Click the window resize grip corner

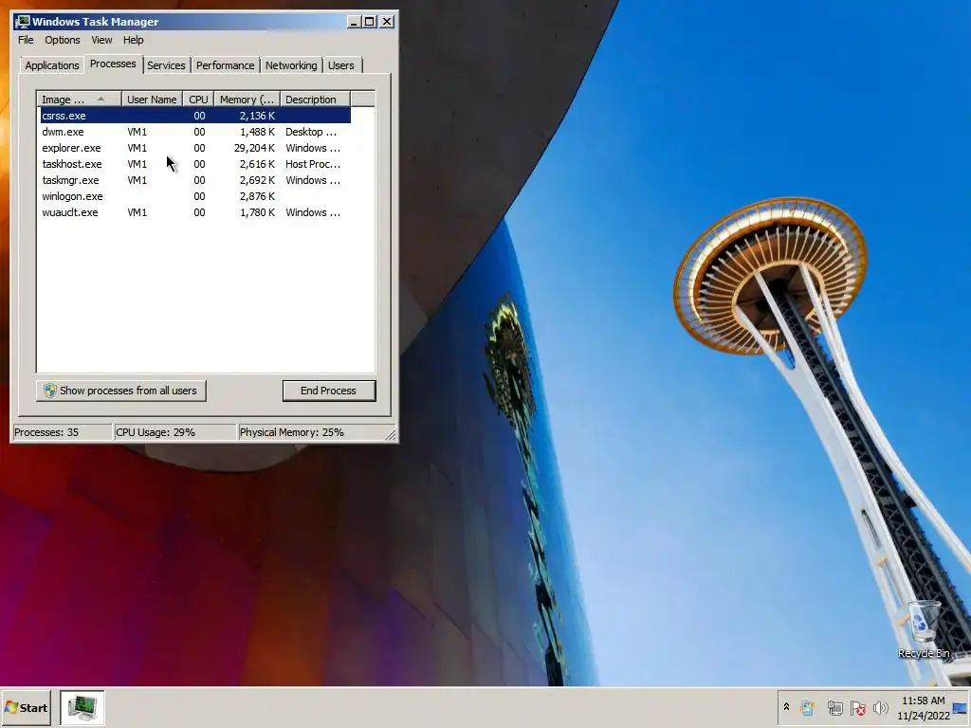[390, 434]
